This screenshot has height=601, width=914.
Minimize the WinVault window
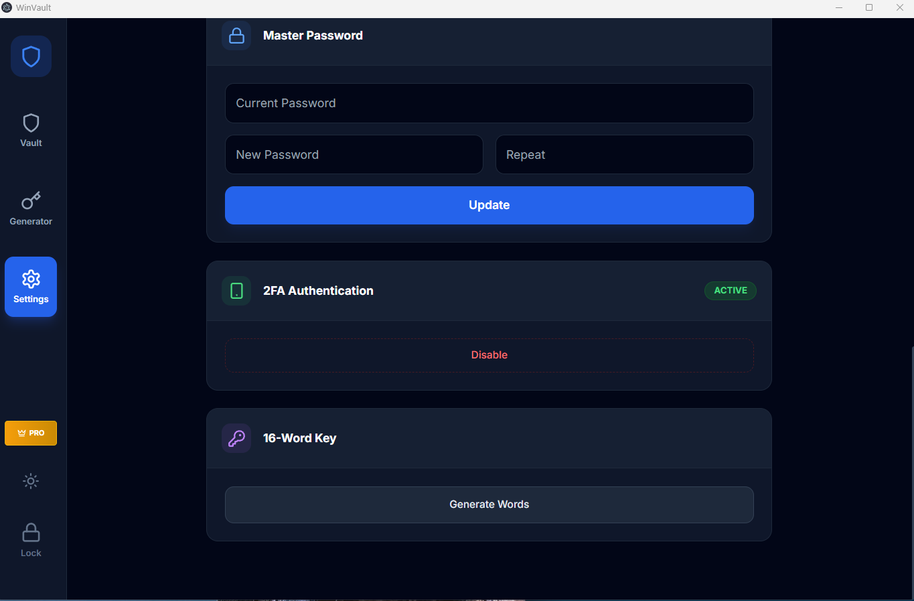838,7
